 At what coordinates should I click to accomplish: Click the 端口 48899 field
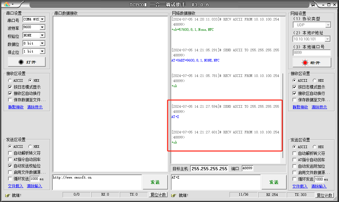tap(247, 168)
